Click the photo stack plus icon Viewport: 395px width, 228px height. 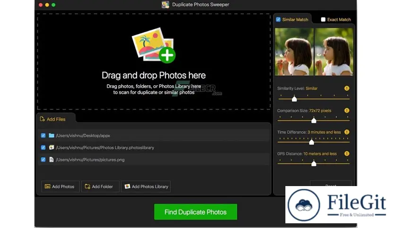coord(154,45)
